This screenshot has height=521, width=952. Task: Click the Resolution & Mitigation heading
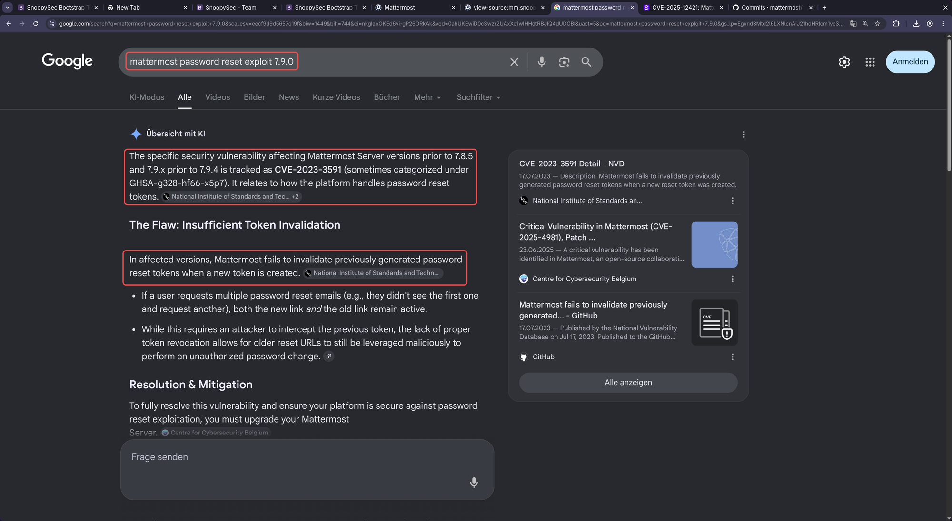pyautogui.click(x=191, y=385)
